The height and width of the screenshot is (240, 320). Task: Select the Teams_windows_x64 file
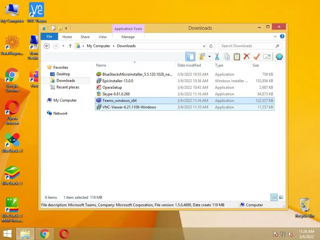tap(185, 100)
